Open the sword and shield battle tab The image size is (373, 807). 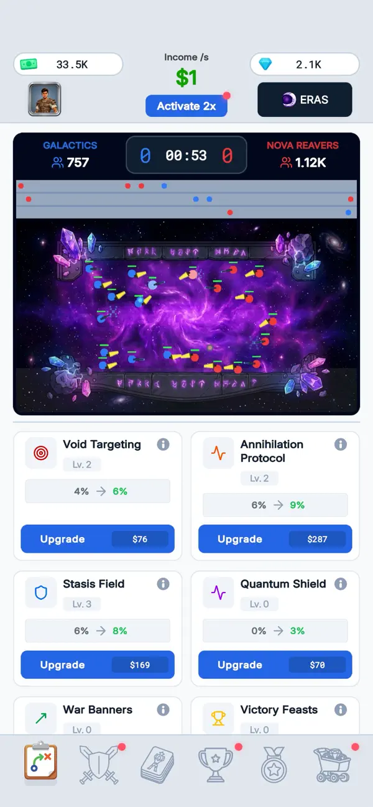98,765
